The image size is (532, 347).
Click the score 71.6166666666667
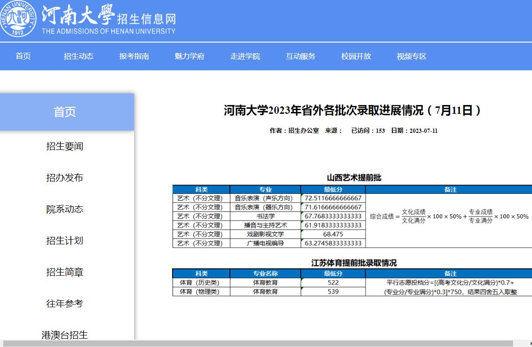[333, 207]
